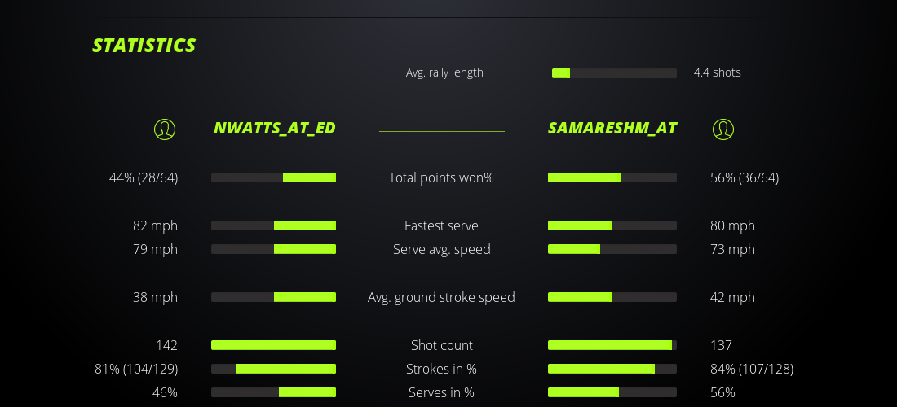Click SAMARESHM Serve avg. speed bar

click(612, 249)
